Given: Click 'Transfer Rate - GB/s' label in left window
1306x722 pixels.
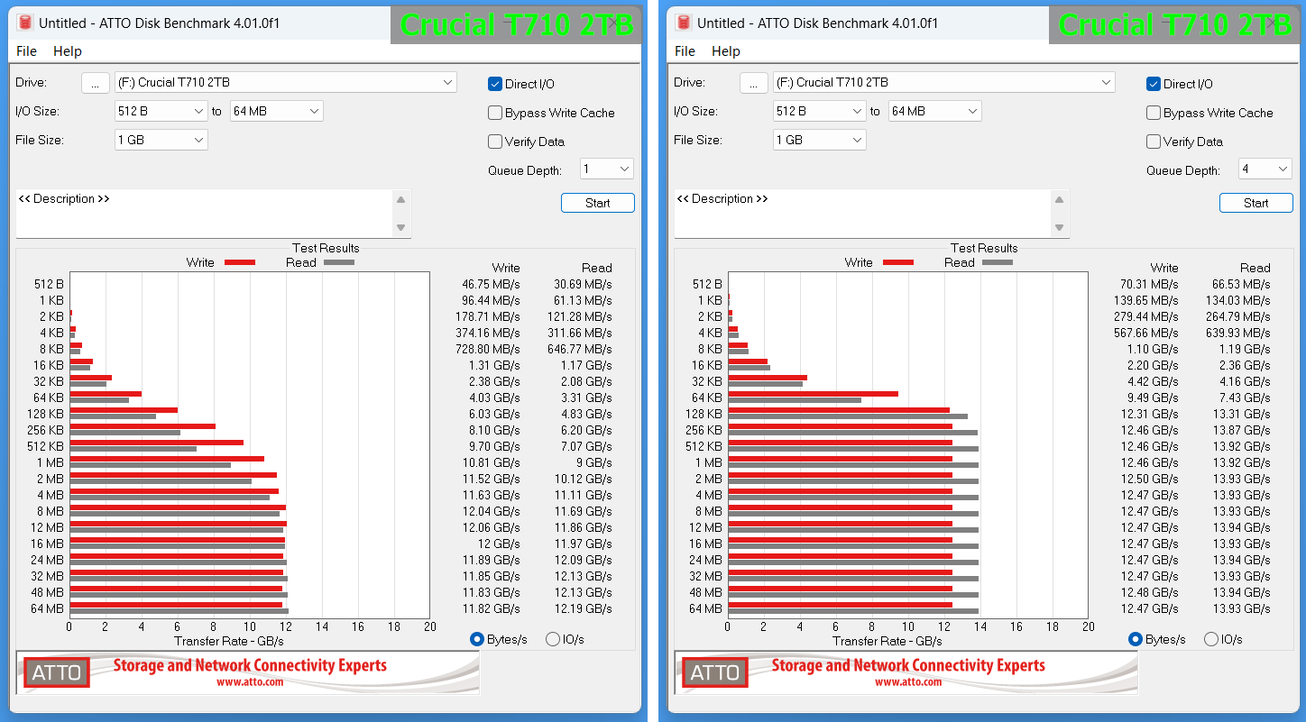Looking at the screenshot, I should 228,641.
